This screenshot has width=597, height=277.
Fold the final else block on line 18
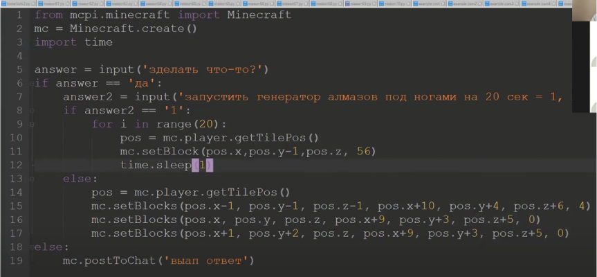point(30,247)
